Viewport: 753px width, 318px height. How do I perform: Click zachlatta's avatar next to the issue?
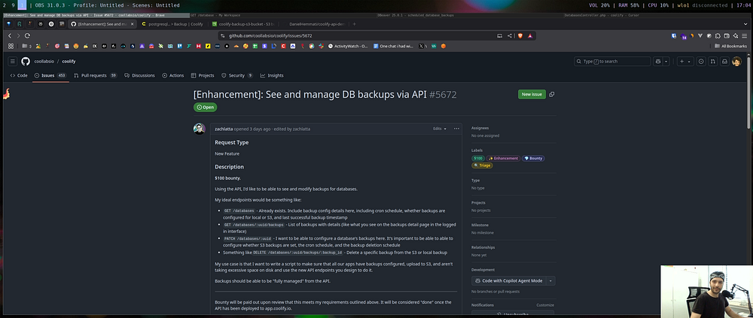click(x=200, y=129)
